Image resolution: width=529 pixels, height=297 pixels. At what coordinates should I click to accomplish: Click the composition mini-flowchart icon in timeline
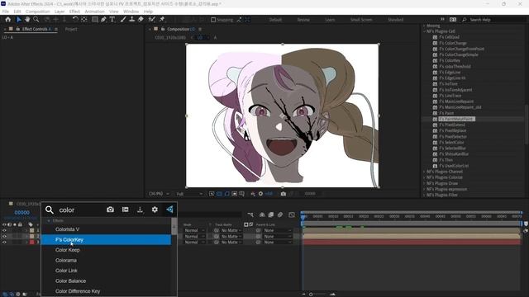[250, 214]
